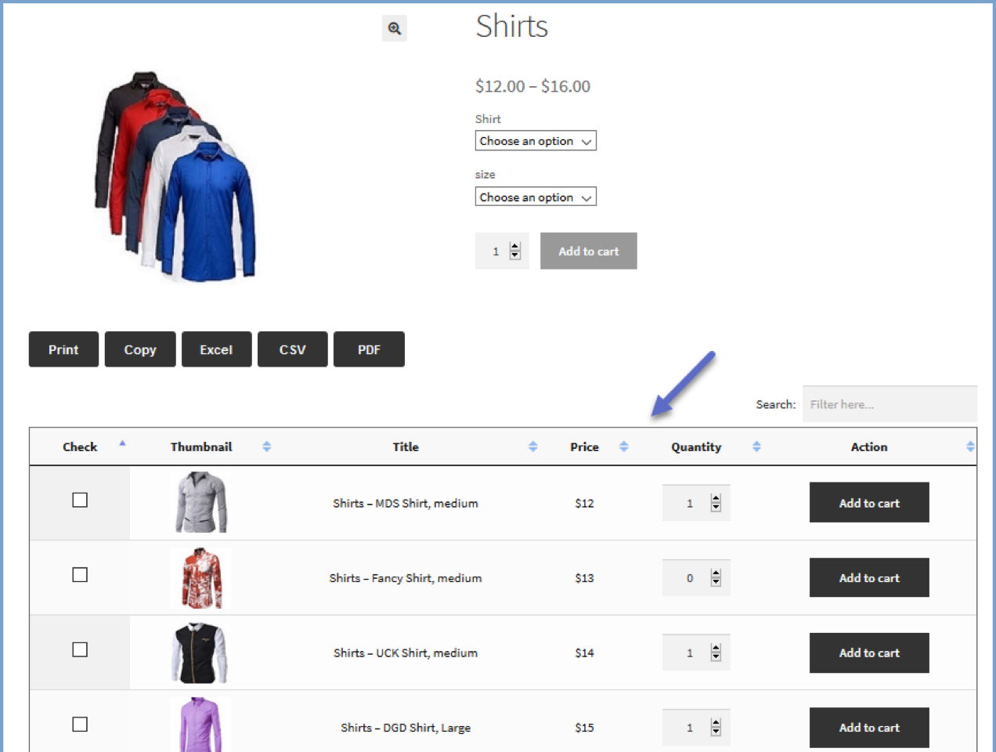Sort table by Price column arrows
The height and width of the screenshot is (752, 996).
[624, 446]
